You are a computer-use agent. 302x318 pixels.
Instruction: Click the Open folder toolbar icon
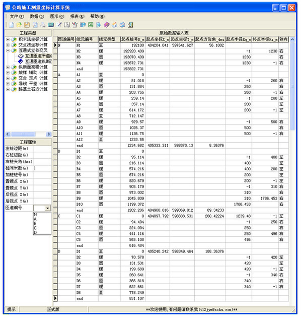coord(19,24)
